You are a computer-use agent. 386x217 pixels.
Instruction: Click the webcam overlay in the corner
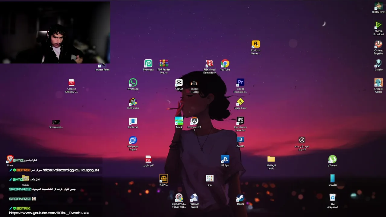point(55,32)
